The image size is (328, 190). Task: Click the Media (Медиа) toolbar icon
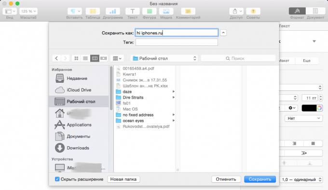click(x=166, y=11)
